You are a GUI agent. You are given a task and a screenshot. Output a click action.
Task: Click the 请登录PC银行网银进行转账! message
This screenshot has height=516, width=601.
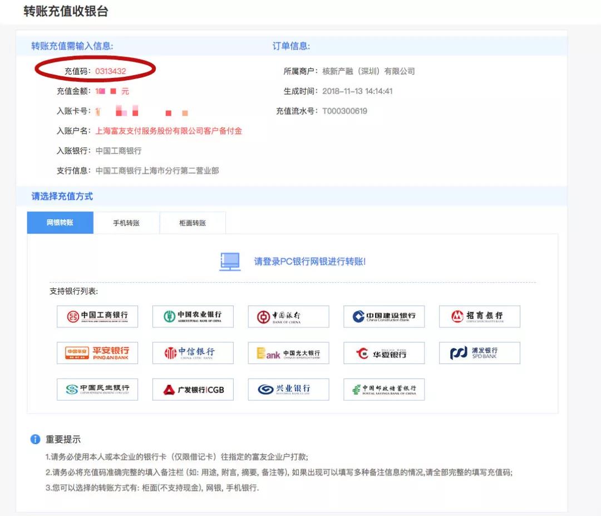pyautogui.click(x=310, y=262)
